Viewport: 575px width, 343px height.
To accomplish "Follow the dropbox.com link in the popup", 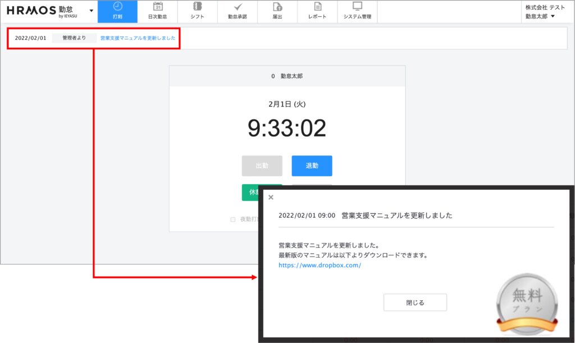I will [x=320, y=266].
